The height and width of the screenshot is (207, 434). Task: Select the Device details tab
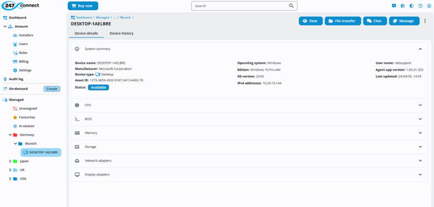[x=86, y=33]
